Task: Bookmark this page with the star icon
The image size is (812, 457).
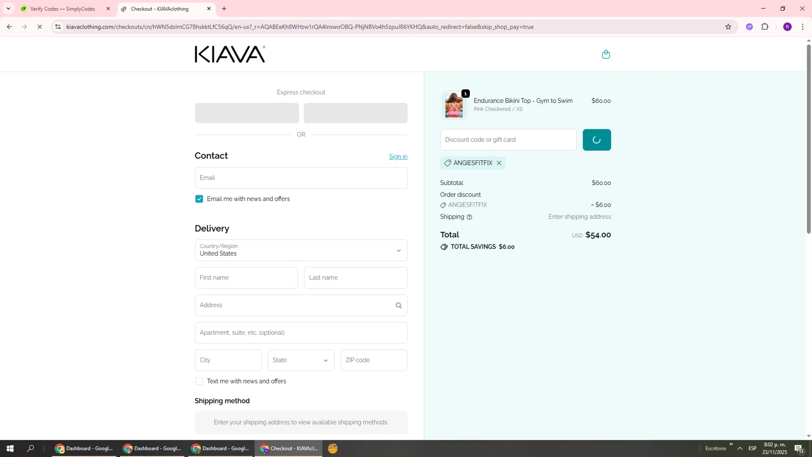Action: [x=728, y=27]
